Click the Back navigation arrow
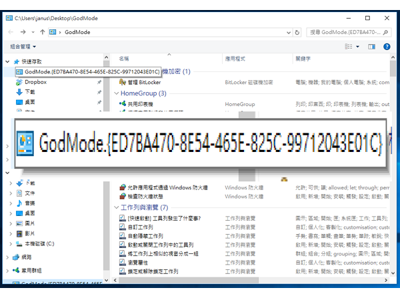400x300 pixels. (x=11, y=32)
